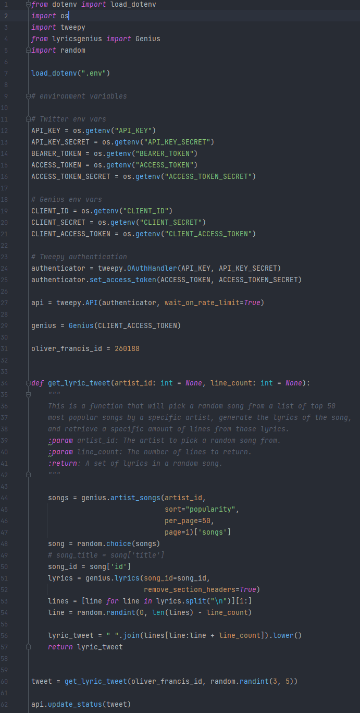
Task: Click line number 60 in the gutter
Action: click(x=5, y=682)
